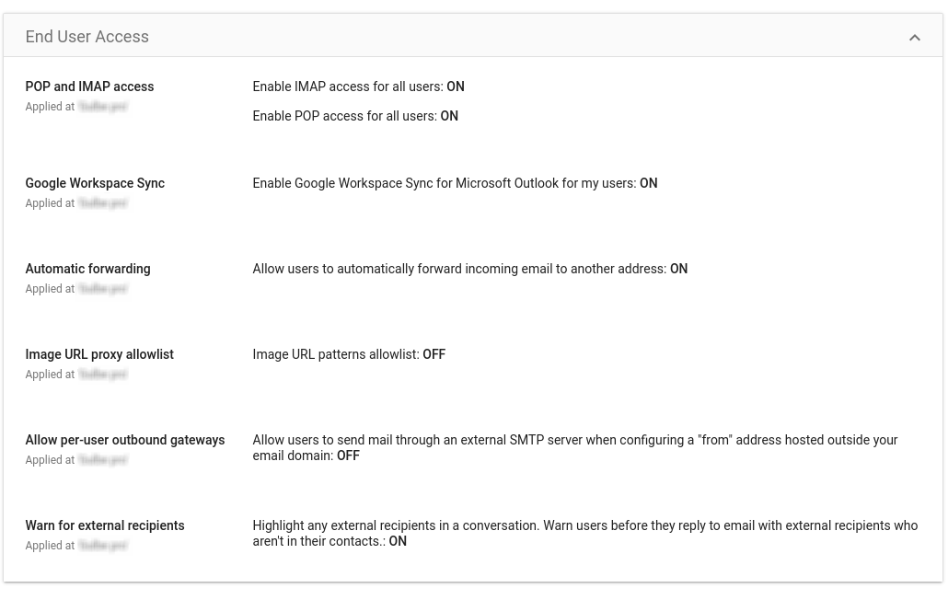This screenshot has width=948, height=600.
Task: Click OFF for per-user outbound gateways
Action: click(348, 456)
